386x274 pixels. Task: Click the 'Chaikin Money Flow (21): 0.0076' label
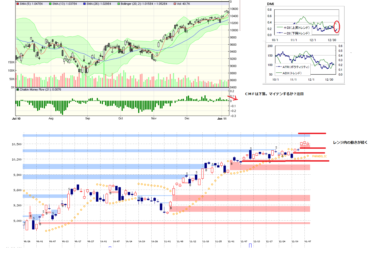pyautogui.click(x=40, y=90)
